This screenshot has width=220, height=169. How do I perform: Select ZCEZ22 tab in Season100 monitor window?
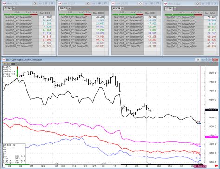click(116, 8)
